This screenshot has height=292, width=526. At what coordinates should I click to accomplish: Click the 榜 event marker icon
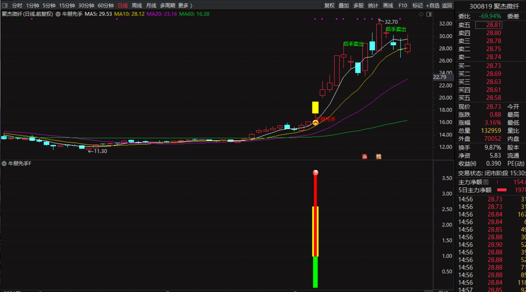tap(379, 157)
